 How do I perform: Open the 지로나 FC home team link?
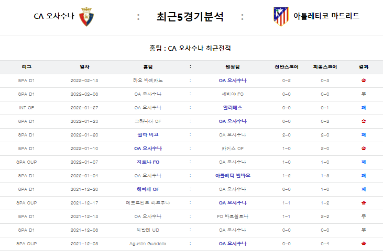(148, 162)
